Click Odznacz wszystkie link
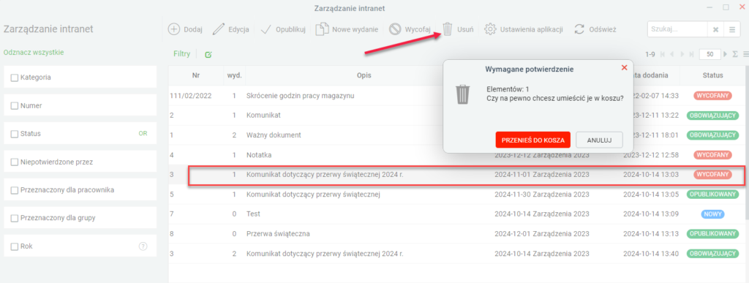Viewport: 749px width, 283px height. [34, 53]
